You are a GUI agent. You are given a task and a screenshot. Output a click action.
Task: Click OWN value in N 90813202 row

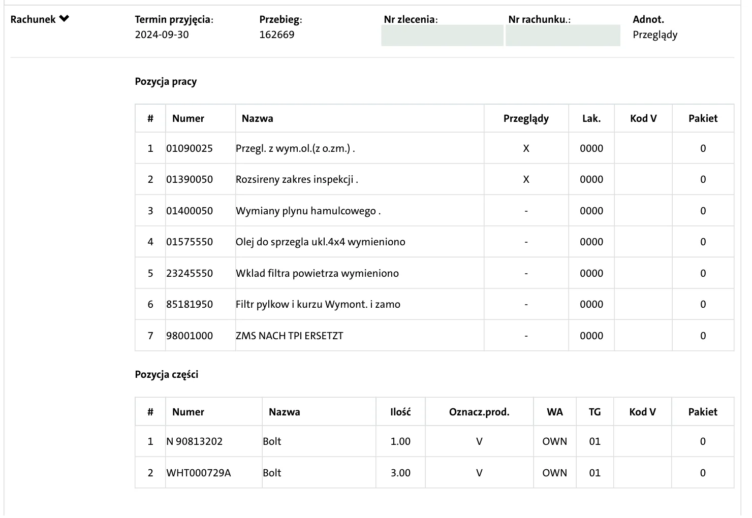click(555, 441)
